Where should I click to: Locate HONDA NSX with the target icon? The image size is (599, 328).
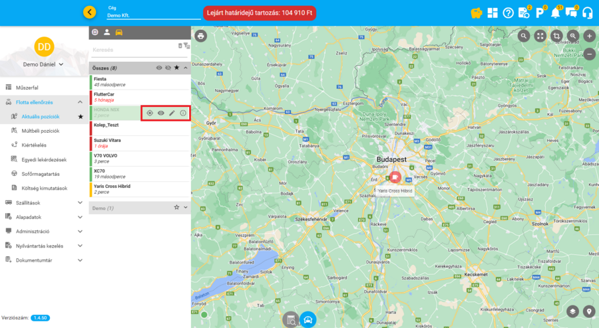(x=150, y=114)
